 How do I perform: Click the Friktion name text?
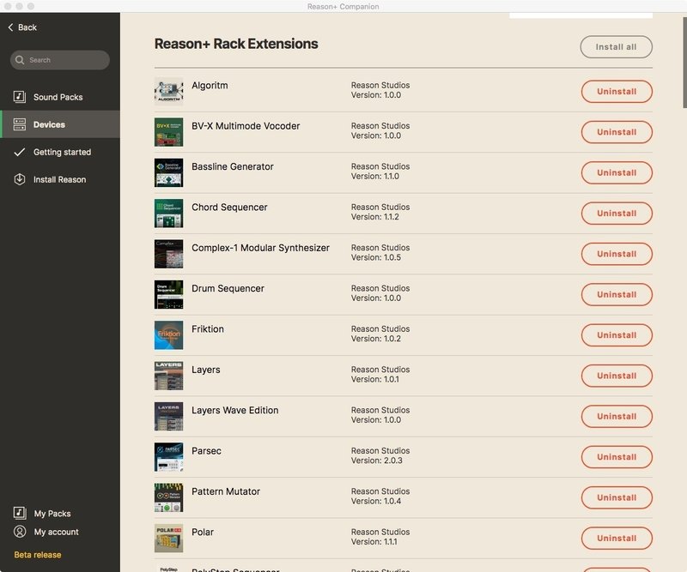tap(208, 329)
